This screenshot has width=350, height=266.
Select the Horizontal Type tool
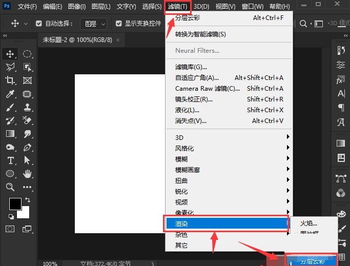tap(10, 160)
